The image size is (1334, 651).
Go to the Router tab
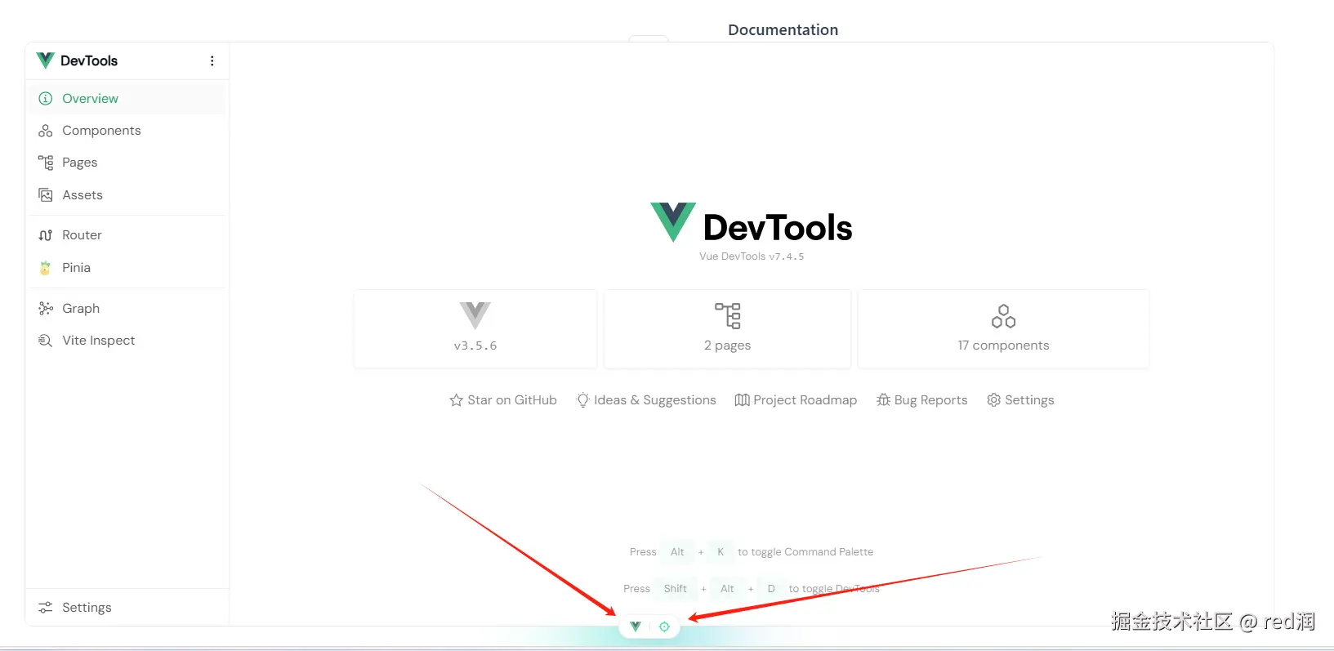click(x=127, y=235)
